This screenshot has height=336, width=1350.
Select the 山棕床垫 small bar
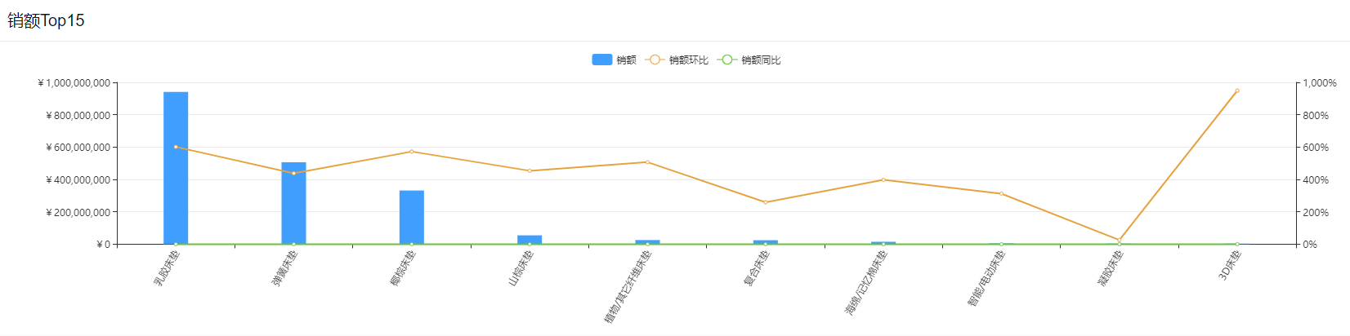pos(530,240)
